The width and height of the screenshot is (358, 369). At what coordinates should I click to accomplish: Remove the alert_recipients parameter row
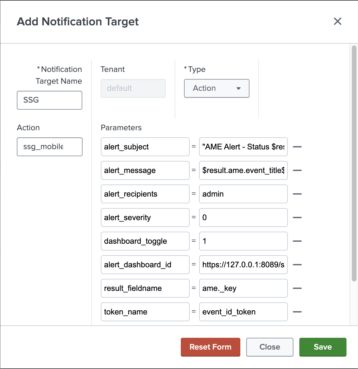tap(297, 194)
